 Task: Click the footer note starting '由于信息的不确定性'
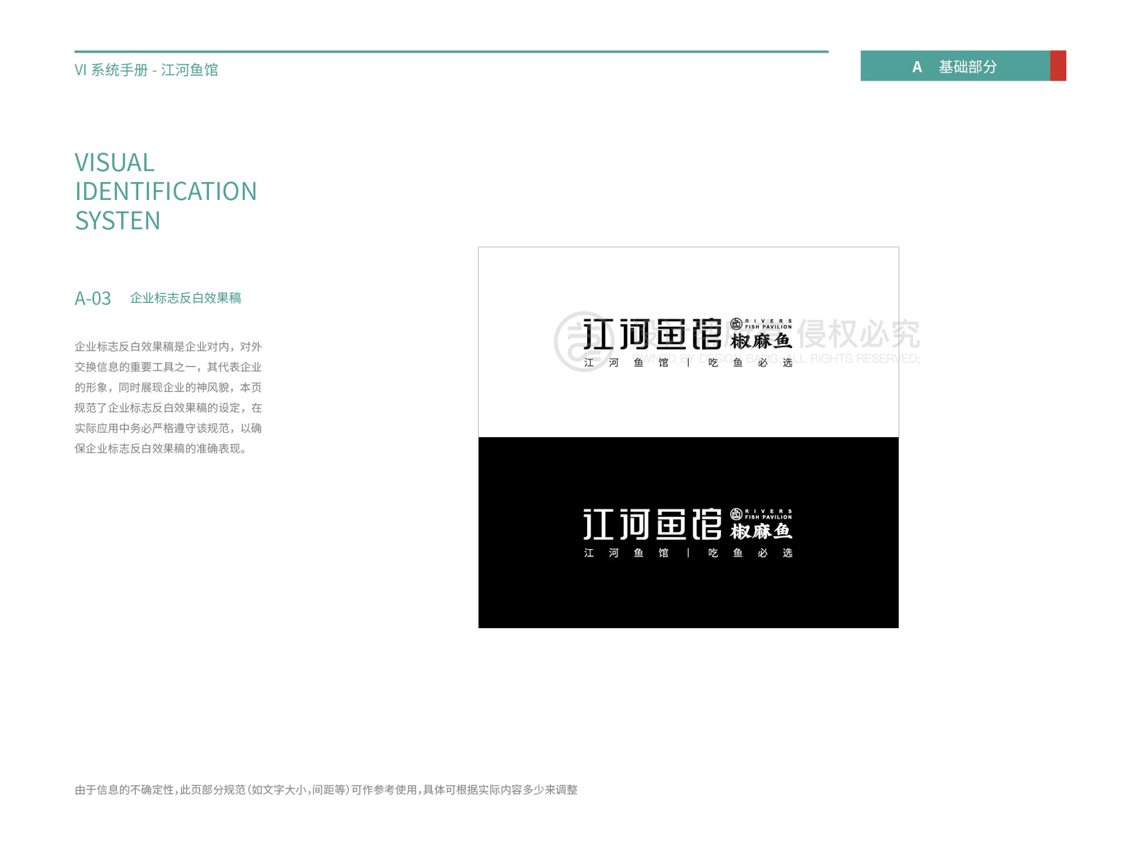coord(326,790)
